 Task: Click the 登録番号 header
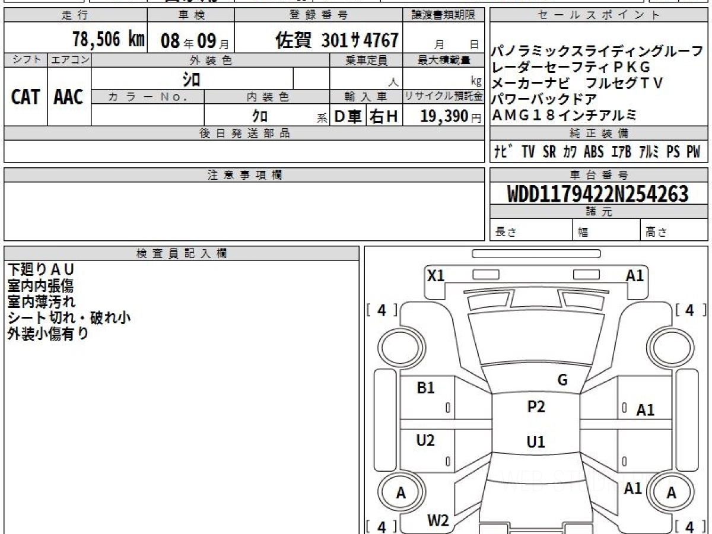(319, 15)
